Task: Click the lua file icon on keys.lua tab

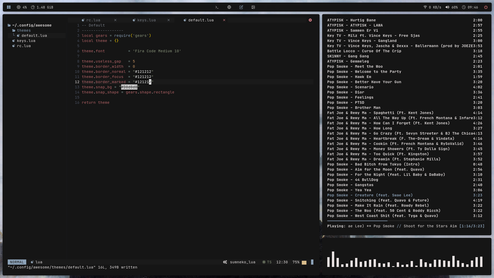Action: click(134, 20)
